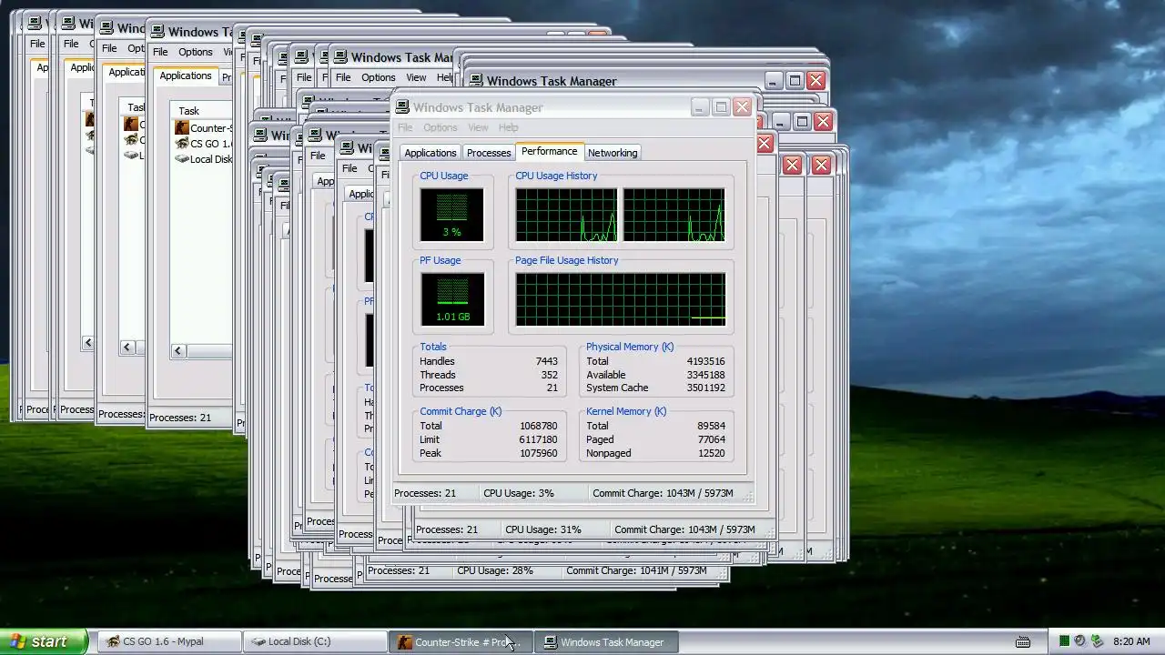This screenshot has width=1165, height=655.
Task: Select the Local Disk drive icon in the task list
Action: click(x=182, y=159)
